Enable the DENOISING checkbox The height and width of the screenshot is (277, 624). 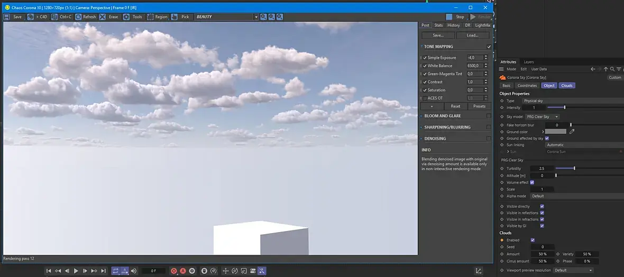(489, 138)
